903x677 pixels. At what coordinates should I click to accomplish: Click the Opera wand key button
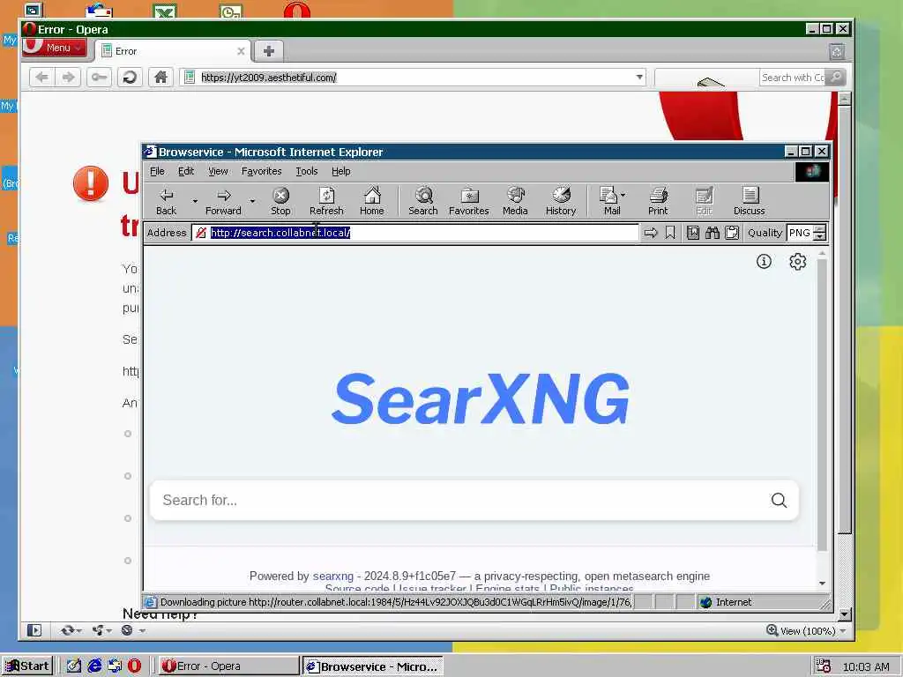99,78
